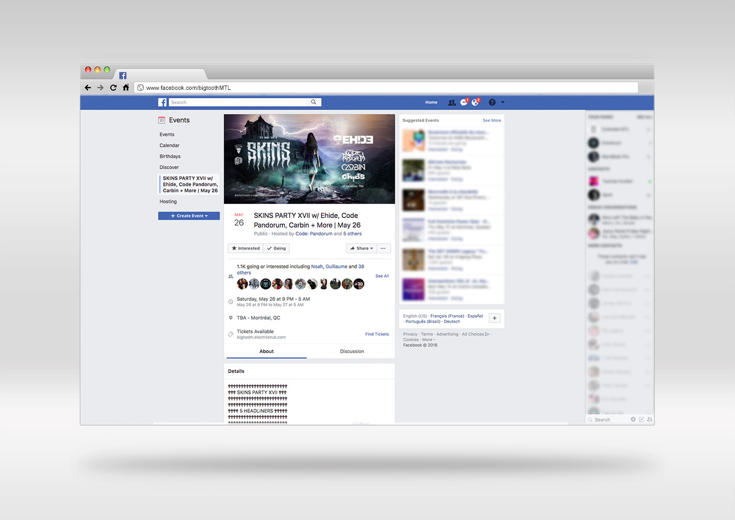Click the location pin icon by TBA - Montréal
Viewport: 735px width, 520px height.
point(230,318)
